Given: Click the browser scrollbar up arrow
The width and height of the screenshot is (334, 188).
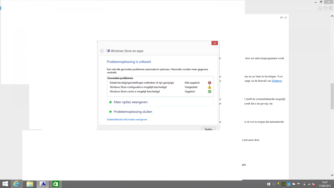Looking at the screenshot, I should tap(332, 16).
